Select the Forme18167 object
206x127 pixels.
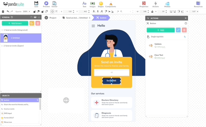click(x=20, y=118)
